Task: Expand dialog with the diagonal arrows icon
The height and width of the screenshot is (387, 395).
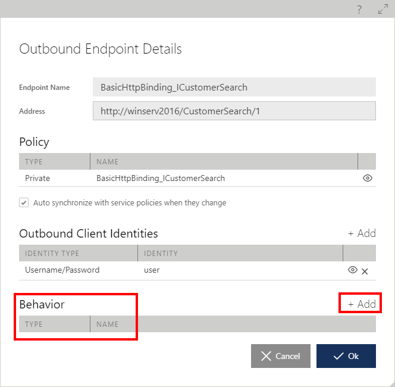Action: tap(383, 9)
